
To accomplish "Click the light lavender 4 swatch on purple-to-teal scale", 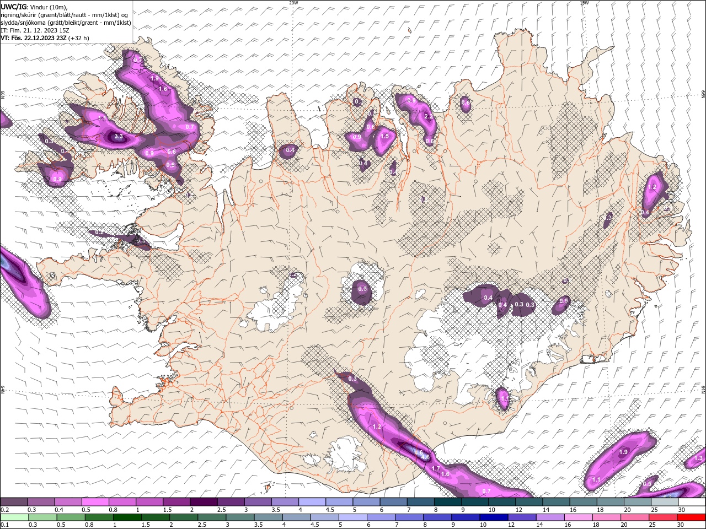I will click(312, 502).
